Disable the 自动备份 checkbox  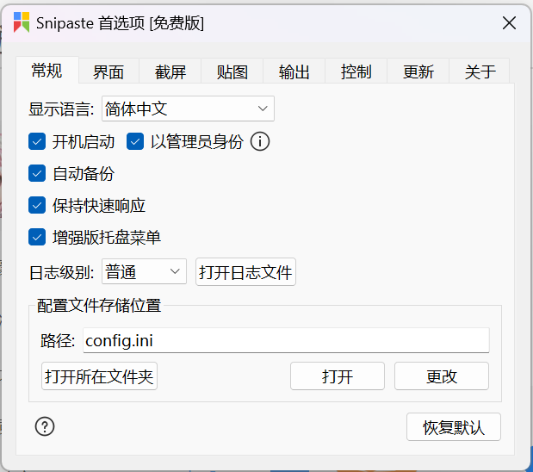[37, 173]
